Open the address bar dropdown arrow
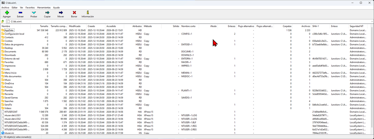Image resolution: width=374 pixels, height=139 pixels. pos(372,21)
